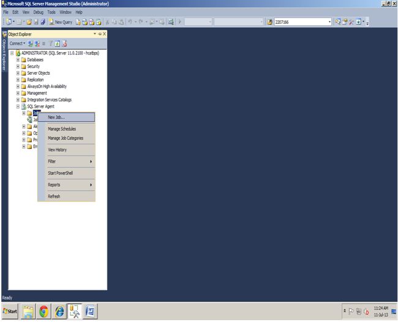Select the Databases tree item
This screenshot has width=398, height=322.
pyautogui.click(x=36, y=60)
